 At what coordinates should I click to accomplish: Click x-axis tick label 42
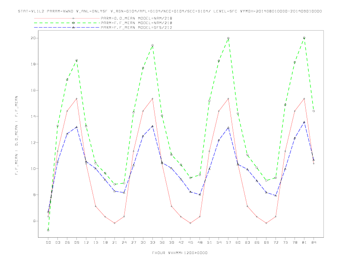[x=181, y=242]
